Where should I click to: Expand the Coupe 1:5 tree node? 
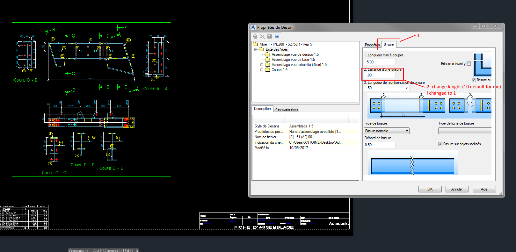262,70
